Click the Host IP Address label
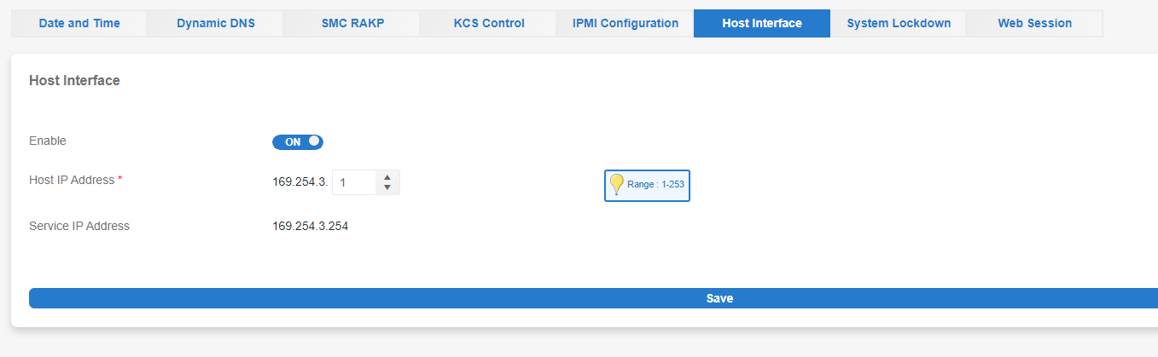Screen dimensions: 1158x357 [75, 180]
